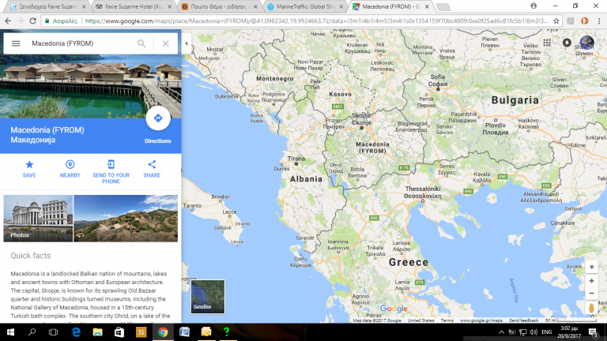Zoom out the map with minus button
This screenshot has width=607, height=341.
(x=591, y=294)
